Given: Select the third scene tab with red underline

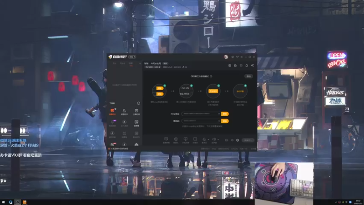Looking at the screenshot, I should [x=131, y=63].
